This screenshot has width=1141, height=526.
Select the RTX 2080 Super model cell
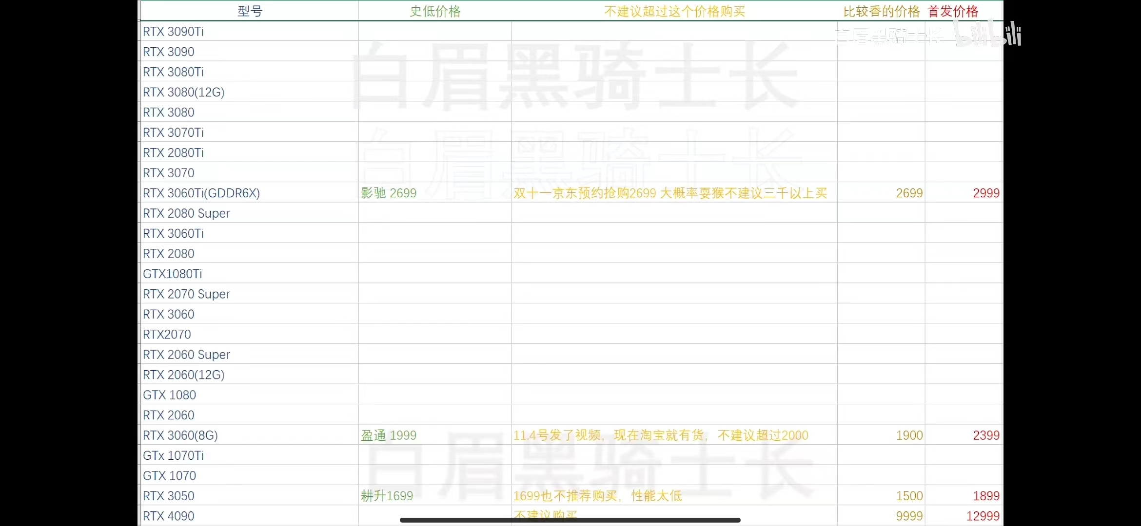click(x=186, y=213)
